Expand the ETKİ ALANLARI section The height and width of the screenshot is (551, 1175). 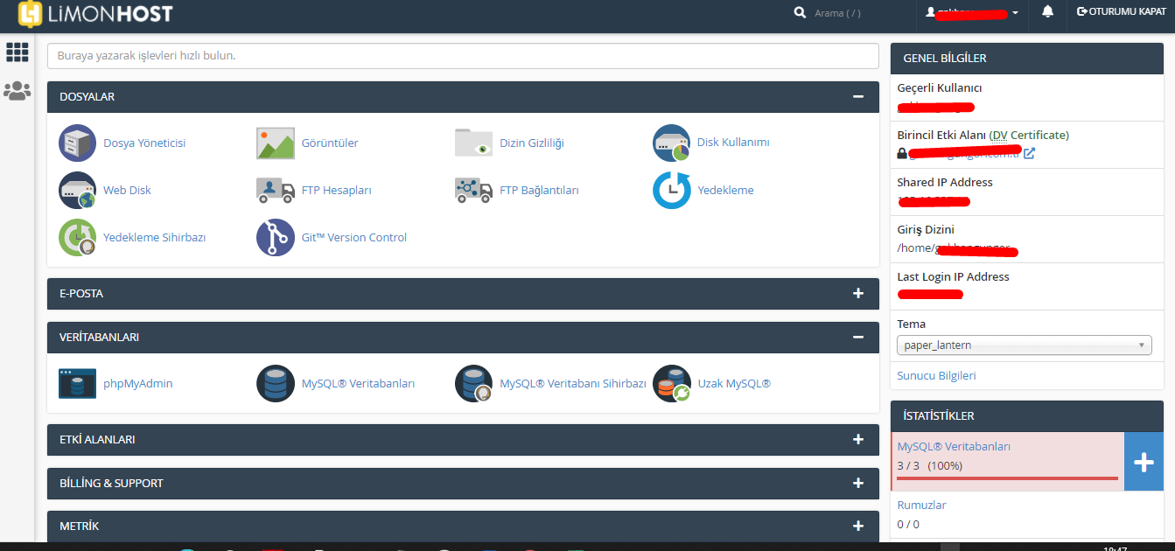[858, 439]
